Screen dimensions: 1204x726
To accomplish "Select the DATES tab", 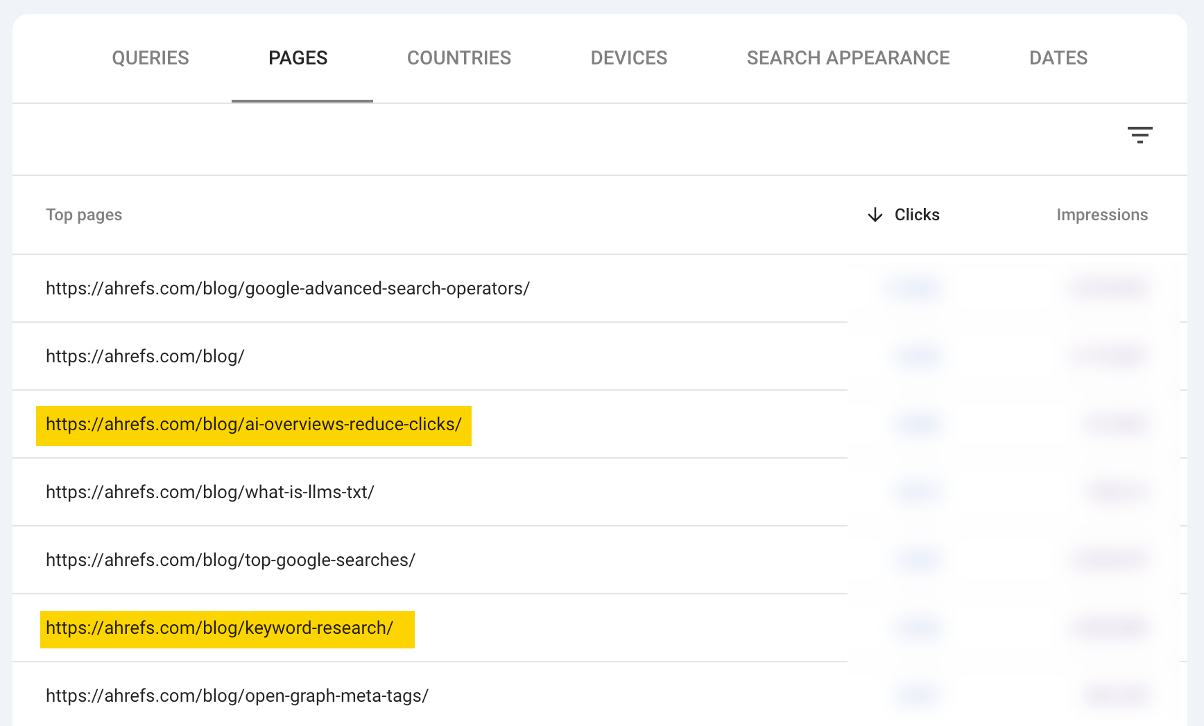I will click(1058, 58).
